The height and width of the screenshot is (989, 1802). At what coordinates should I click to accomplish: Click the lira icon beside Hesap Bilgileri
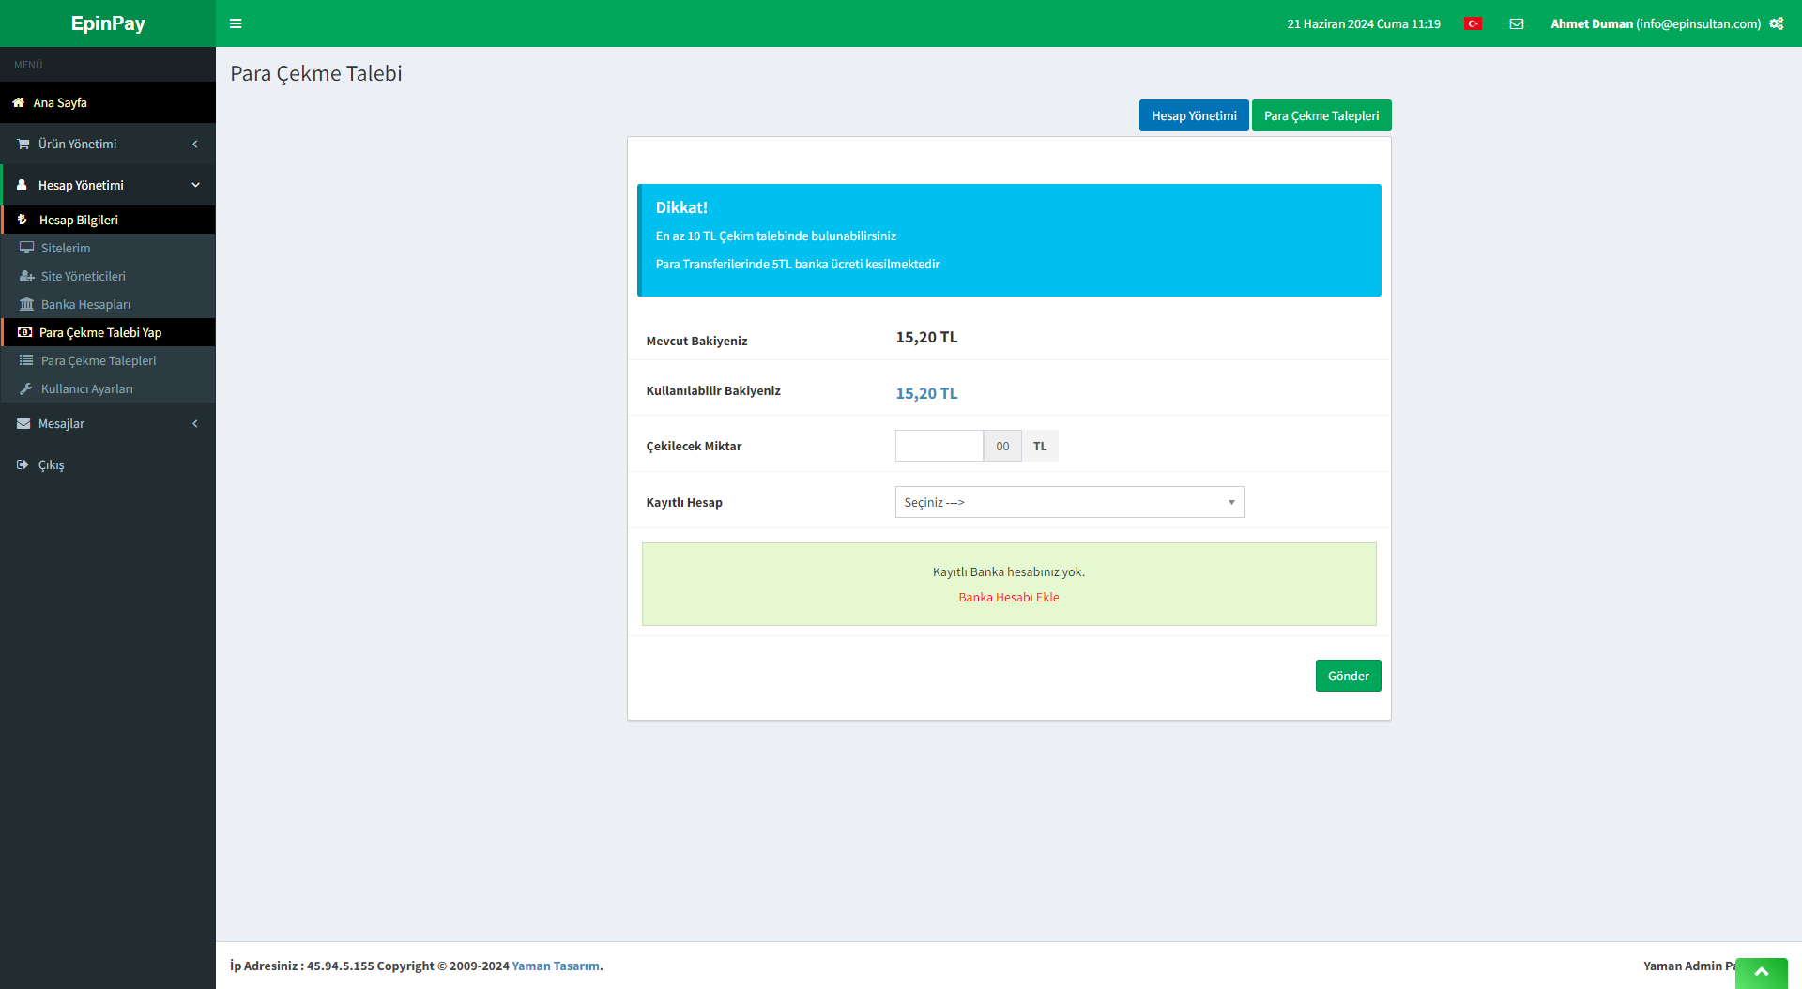[23, 220]
